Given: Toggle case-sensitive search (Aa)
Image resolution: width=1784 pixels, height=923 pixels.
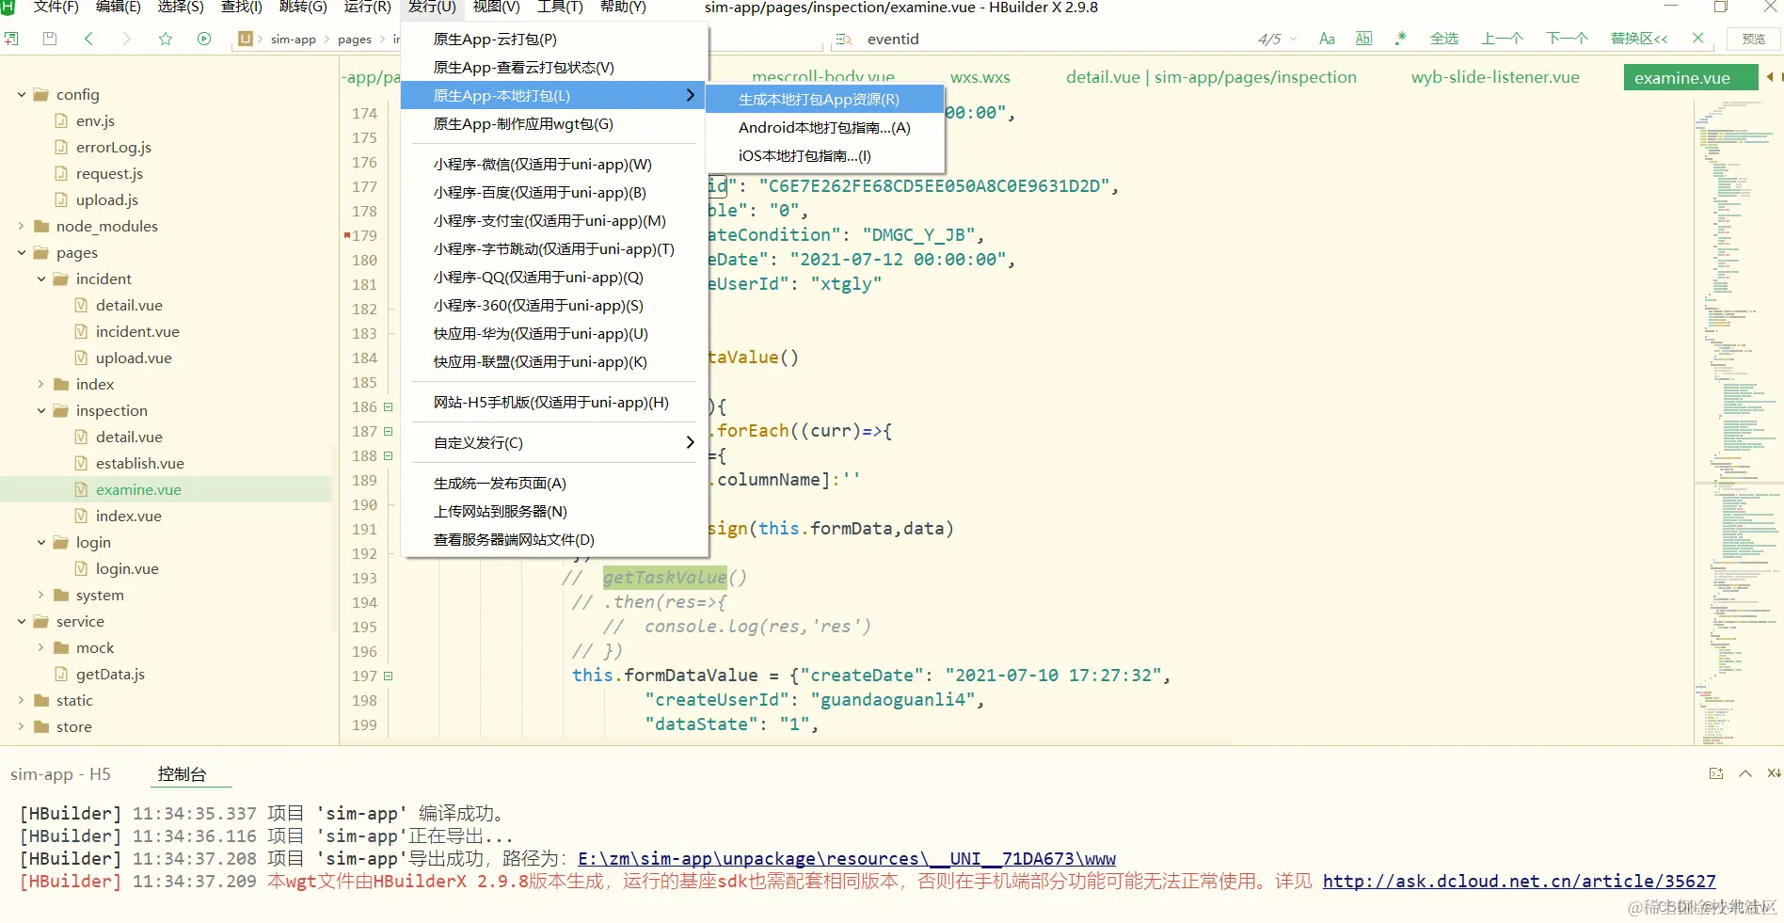Looking at the screenshot, I should coord(1327,39).
